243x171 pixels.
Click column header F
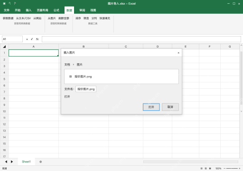point(210,47)
